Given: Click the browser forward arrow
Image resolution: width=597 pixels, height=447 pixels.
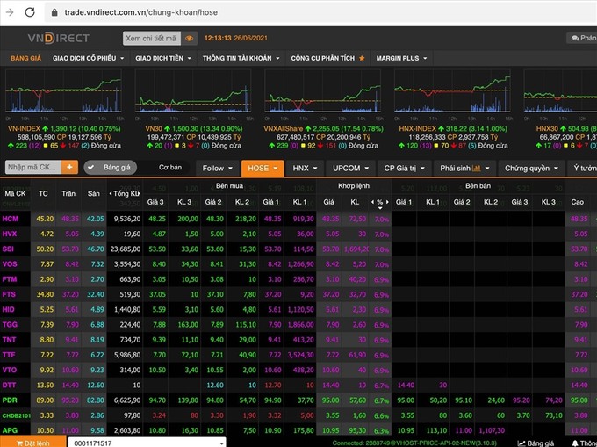Looking at the screenshot, I should 10,12.
